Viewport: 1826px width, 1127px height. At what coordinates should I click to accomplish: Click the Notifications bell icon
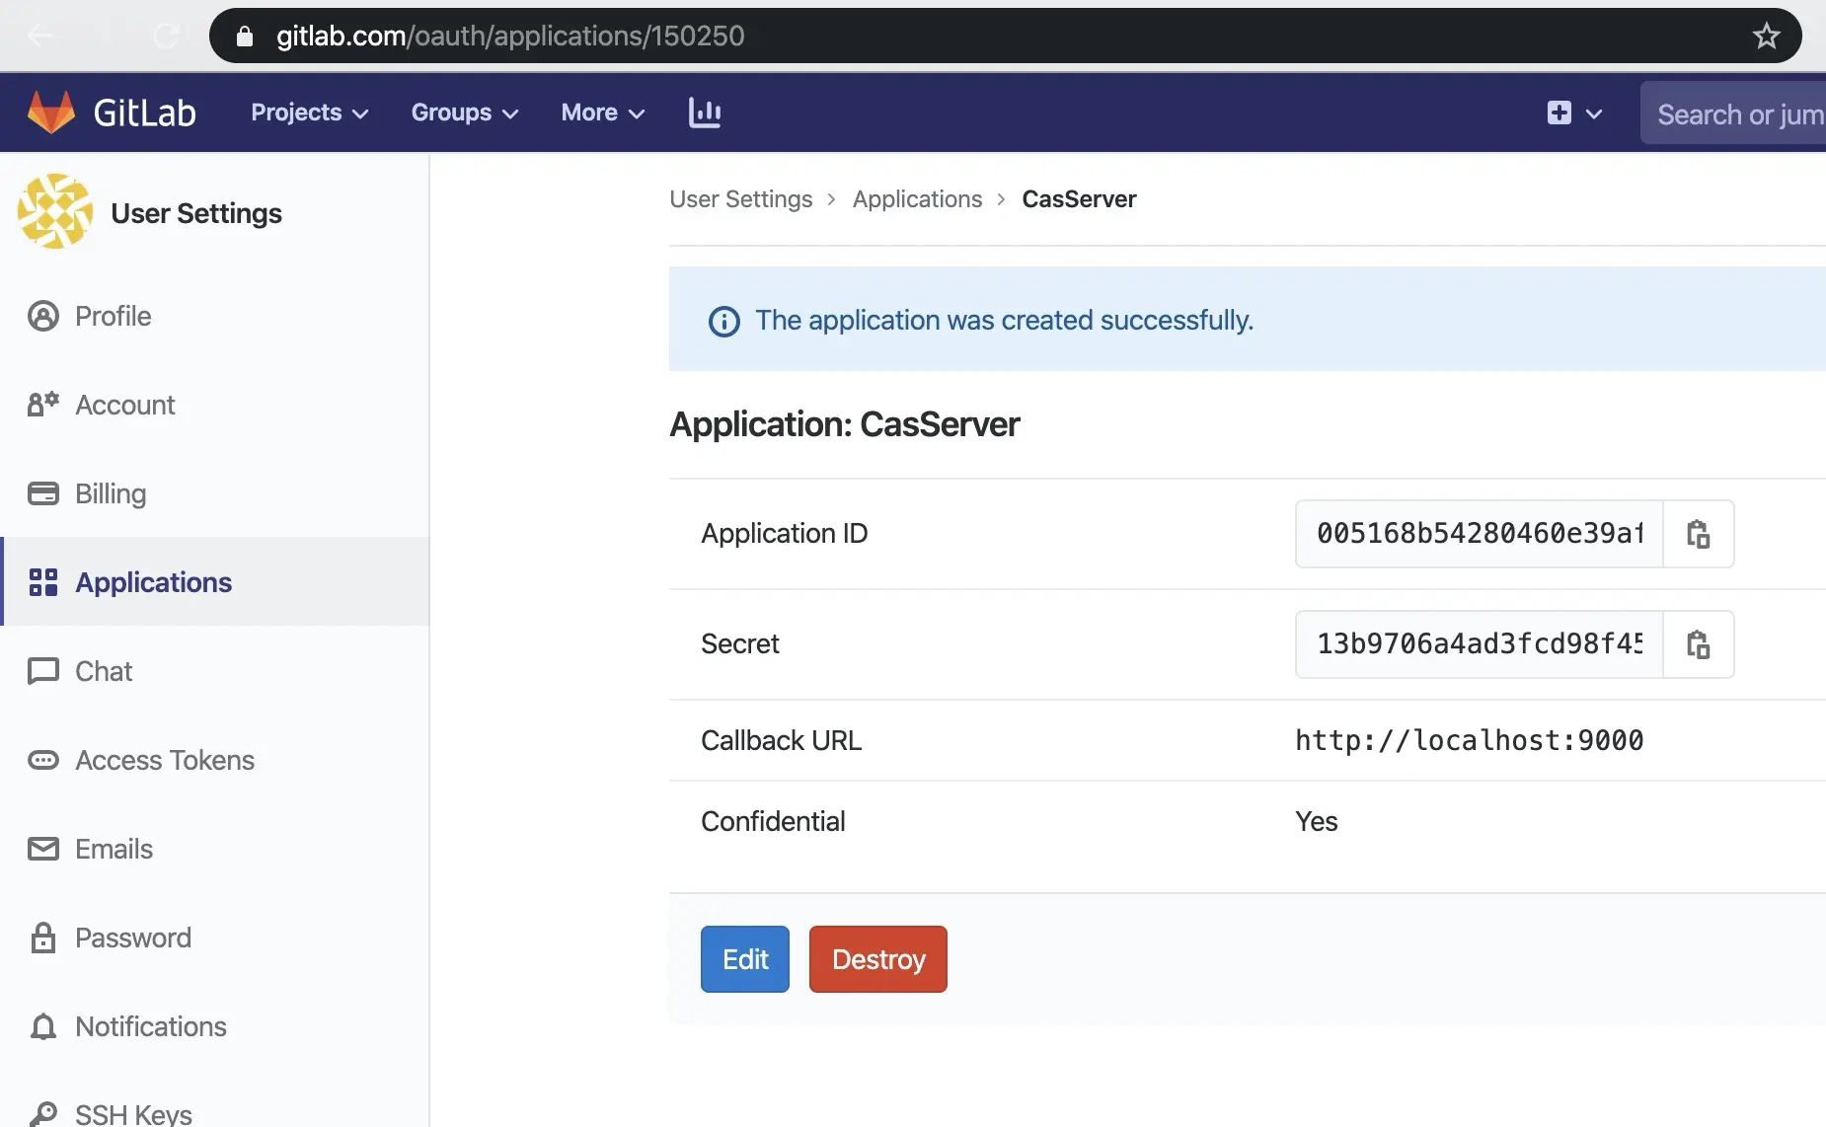pyautogui.click(x=42, y=1026)
